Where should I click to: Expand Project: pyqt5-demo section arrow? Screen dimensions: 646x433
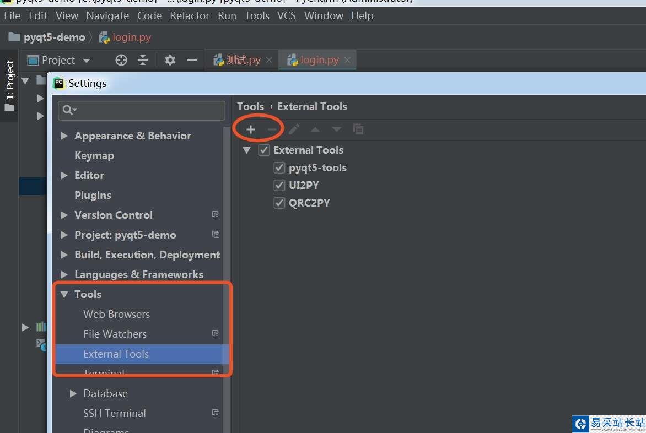pos(64,235)
